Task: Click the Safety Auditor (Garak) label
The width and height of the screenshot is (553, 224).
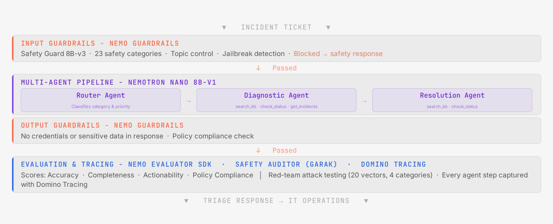Action: point(286,164)
